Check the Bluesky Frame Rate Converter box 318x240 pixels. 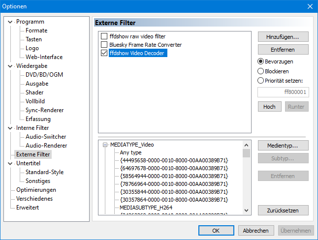(104, 45)
